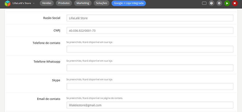Open the Vendas menu
The height and width of the screenshot is (112, 242).
[47, 3]
